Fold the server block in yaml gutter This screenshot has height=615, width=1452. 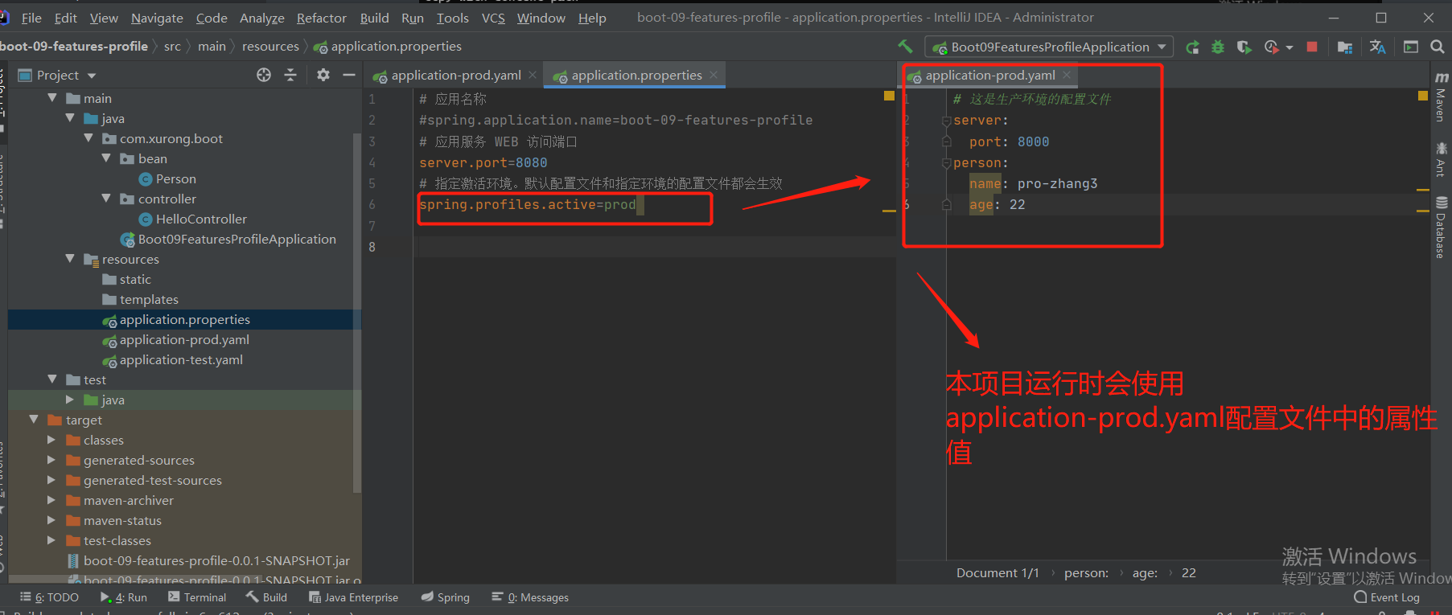coord(947,121)
